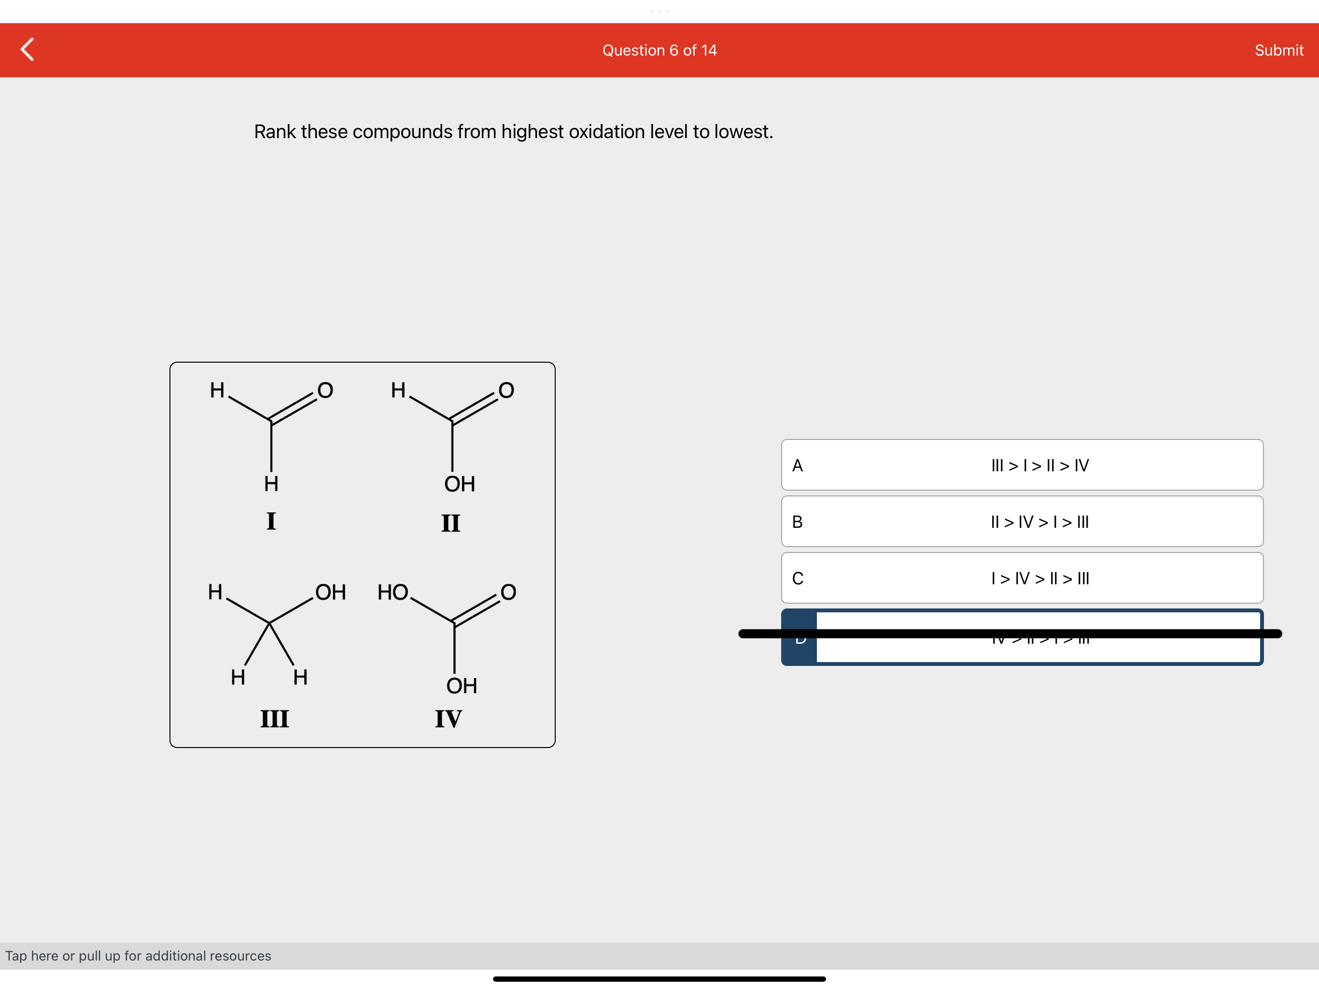
Task: Tap compound IV structure label
Action: pyautogui.click(x=448, y=719)
